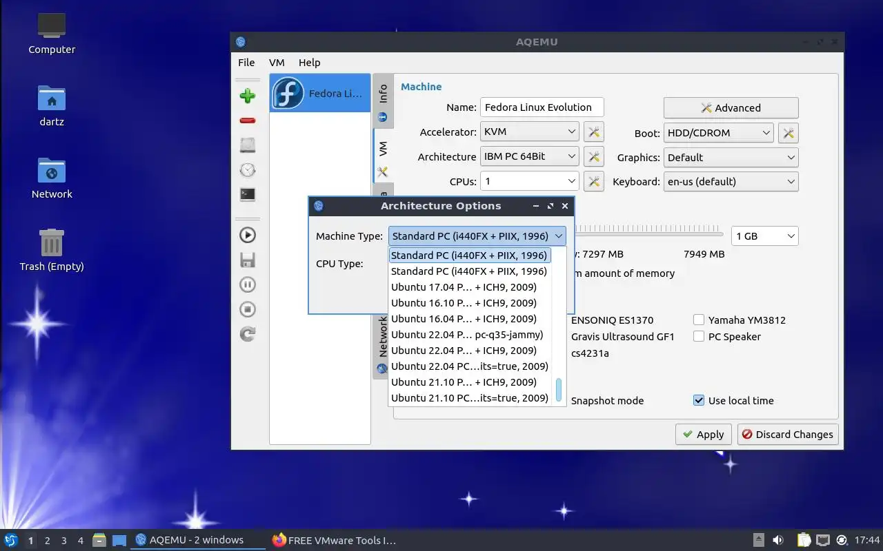This screenshot has height=551, width=883.
Task: Click the volume speaker icon in the tray
Action: [778, 540]
